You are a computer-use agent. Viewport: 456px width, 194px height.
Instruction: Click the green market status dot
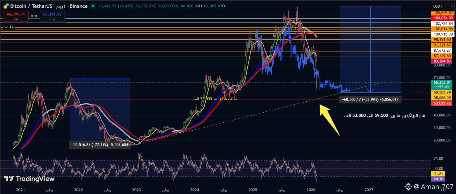click(x=93, y=6)
